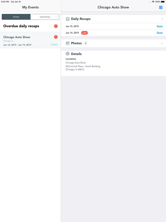Open the hamburger menu icon
Image resolution: width=166 pixels, height=222 pixels.
(x=161, y=7)
